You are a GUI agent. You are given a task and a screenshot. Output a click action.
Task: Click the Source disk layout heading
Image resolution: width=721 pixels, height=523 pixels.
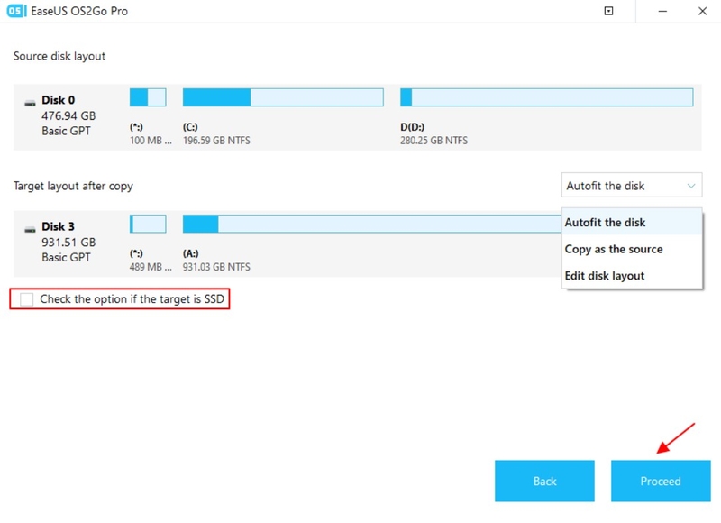point(59,56)
